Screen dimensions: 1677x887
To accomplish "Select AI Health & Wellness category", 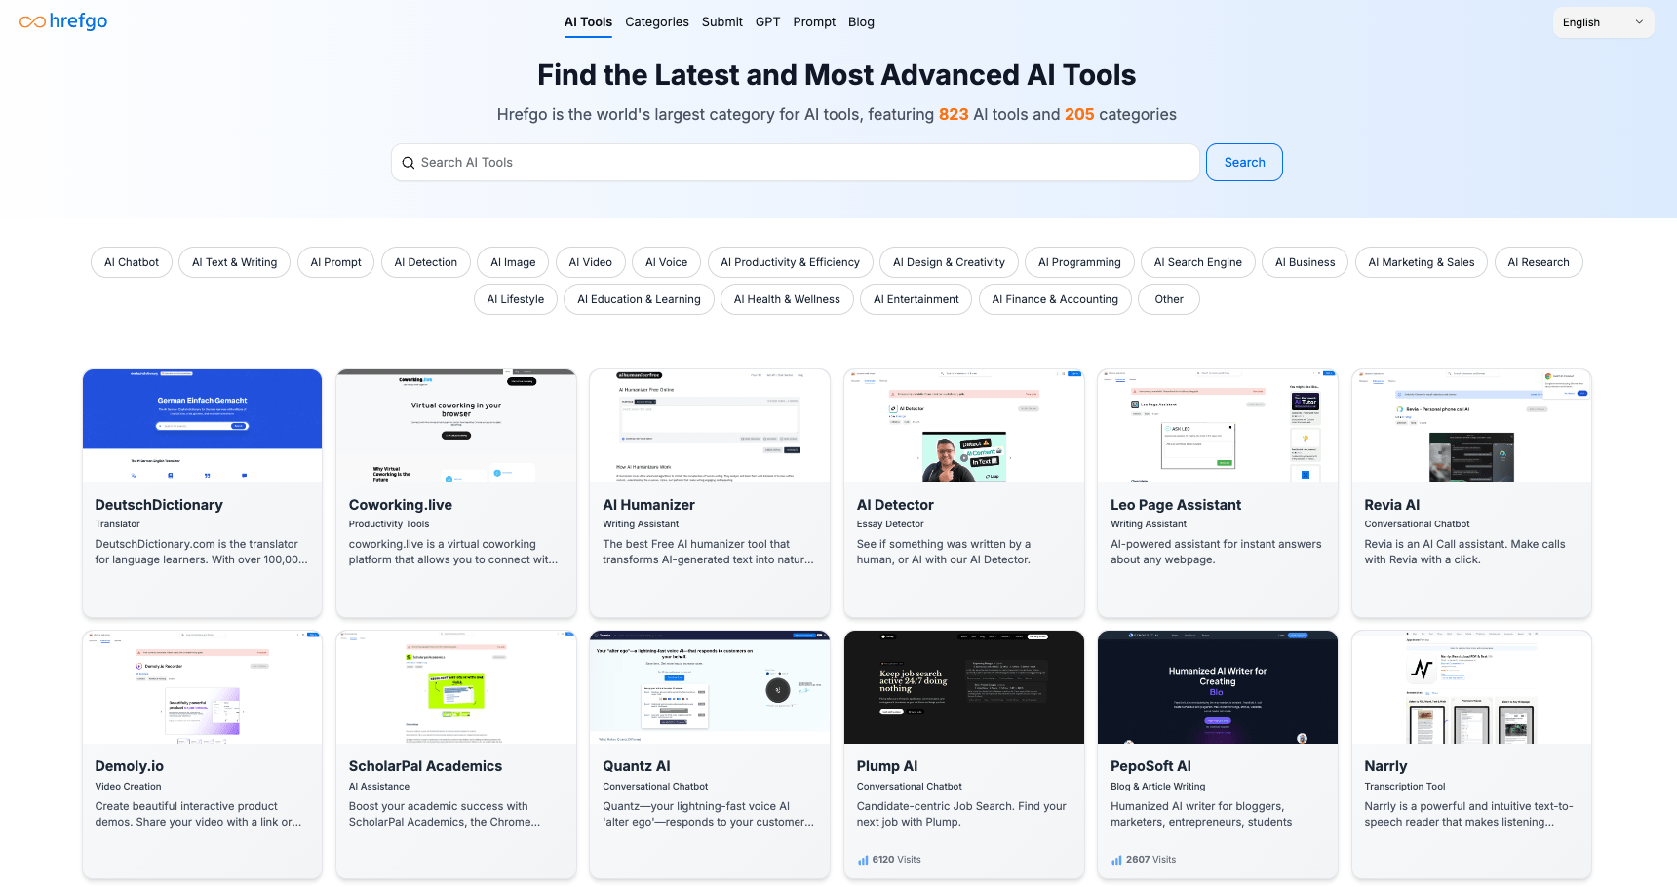I will tap(787, 299).
